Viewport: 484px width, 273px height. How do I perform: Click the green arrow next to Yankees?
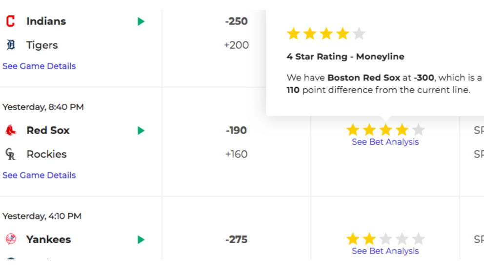pyautogui.click(x=141, y=240)
